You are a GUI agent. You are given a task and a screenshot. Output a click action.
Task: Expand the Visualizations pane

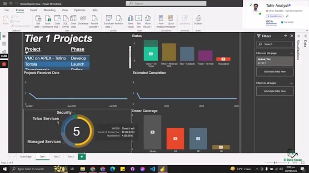(299, 36)
